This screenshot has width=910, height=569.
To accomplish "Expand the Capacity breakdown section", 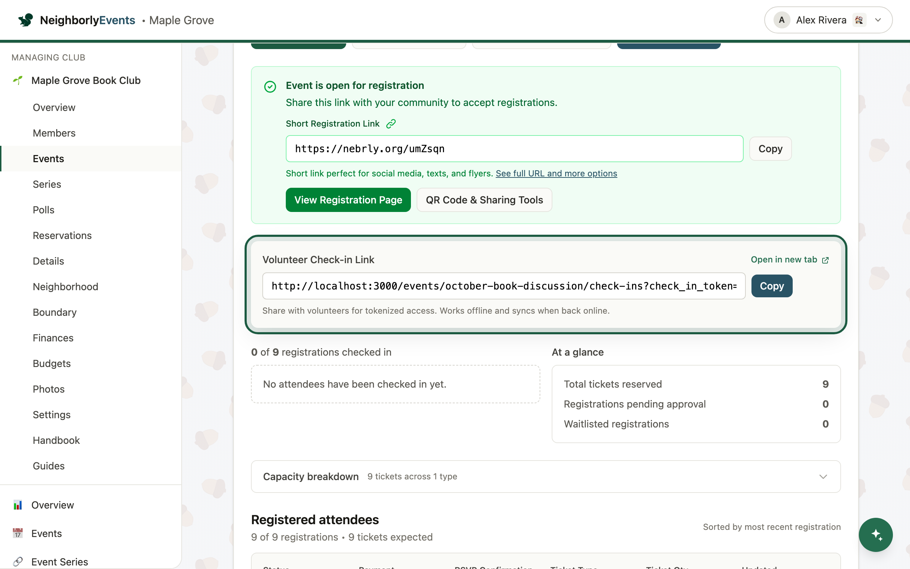I will [x=546, y=477].
